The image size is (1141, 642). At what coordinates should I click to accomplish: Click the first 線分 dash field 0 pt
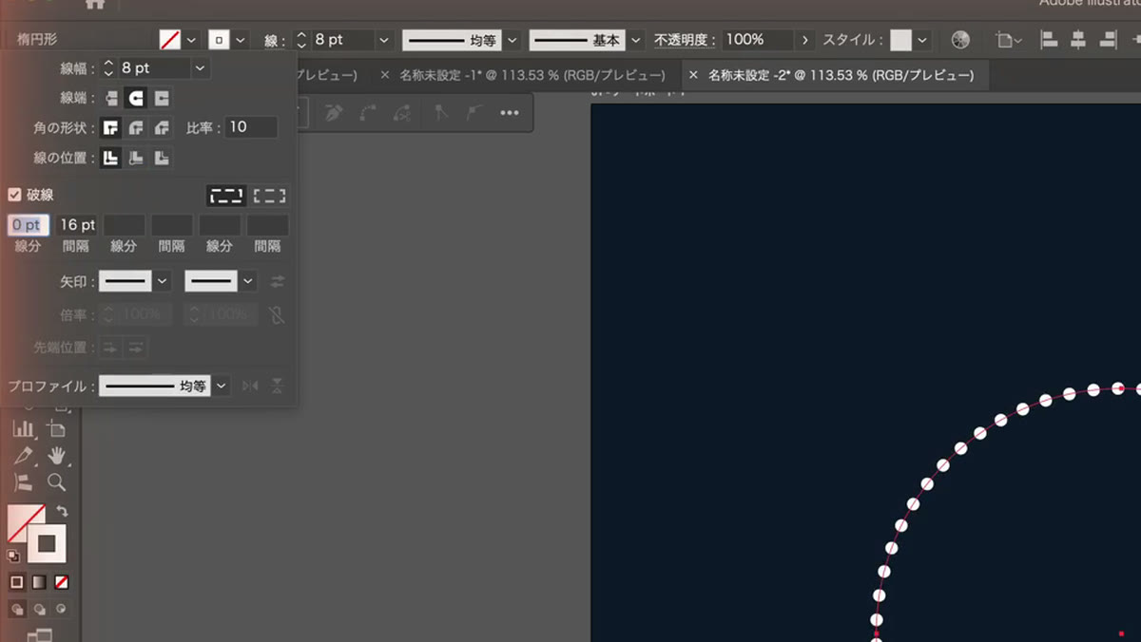pyautogui.click(x=28, y=225)
